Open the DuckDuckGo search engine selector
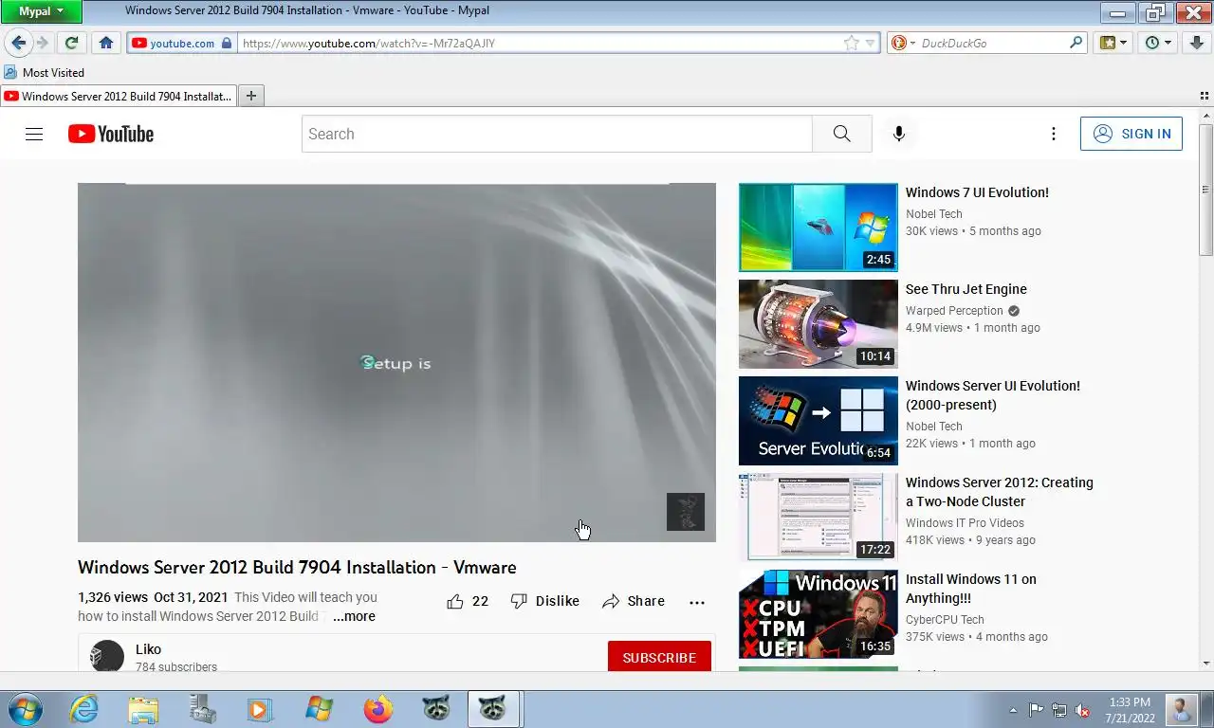1214x728 pixels. click(x=902, y=43)
